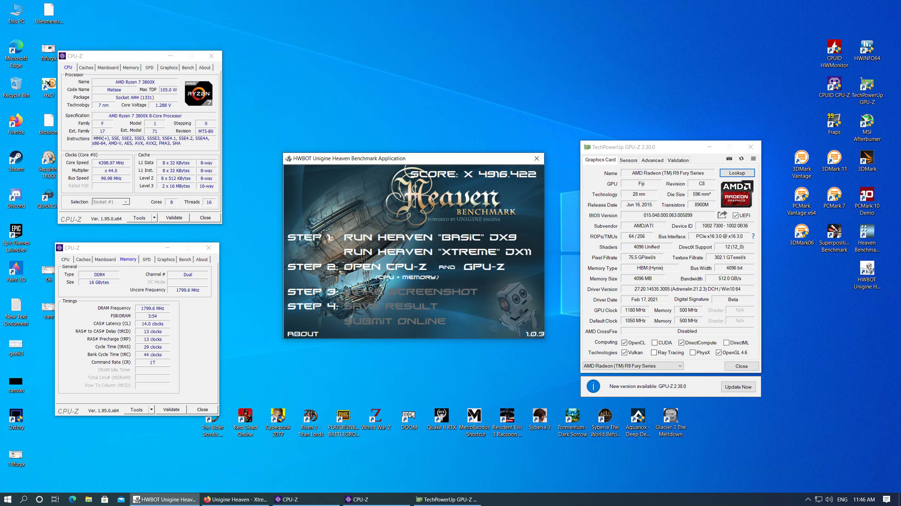Image resolution: width=901 pixels, height=506 pixels.
Task: Open the Graphics tab in lower CPU-Z
Action: (166, 259)
